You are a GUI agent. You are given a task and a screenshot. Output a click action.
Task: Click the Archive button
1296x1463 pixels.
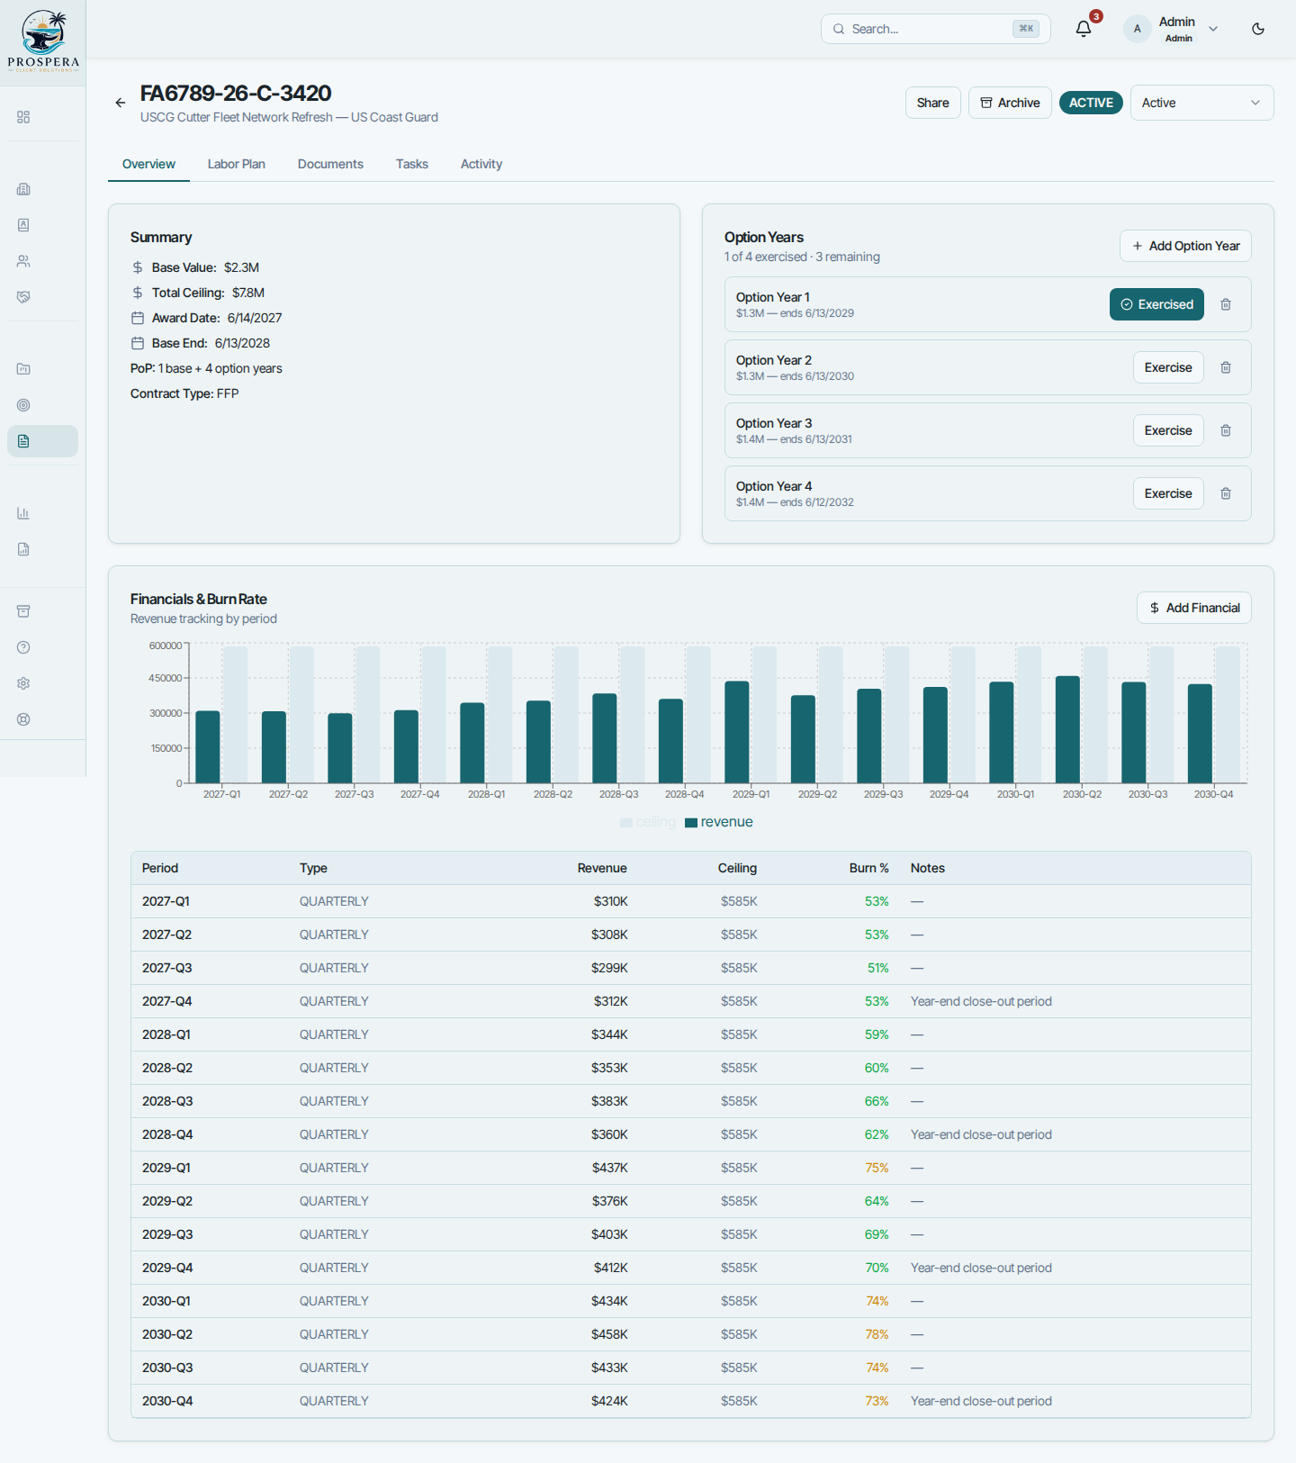[x=1010, y=103]
